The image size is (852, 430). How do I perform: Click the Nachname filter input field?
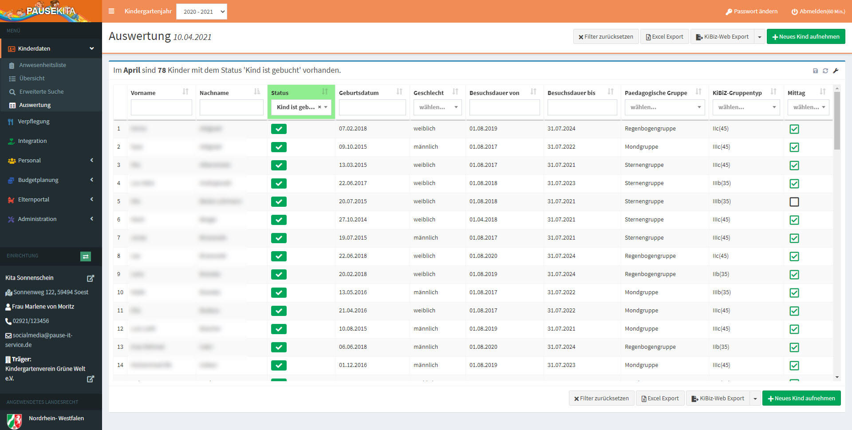point(231,107)
